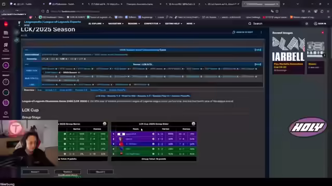Open the EXPLORE dropdown menu

coord(96,24)
